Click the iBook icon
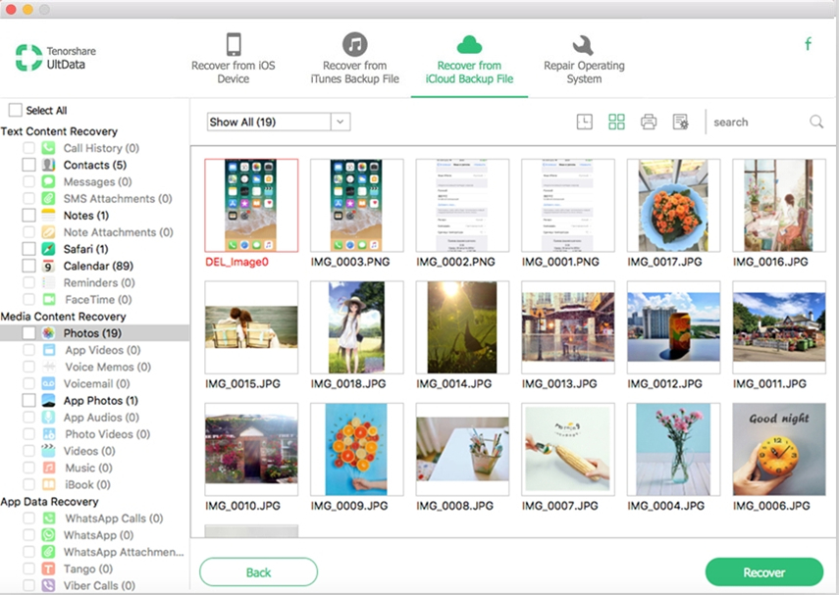839x595 pixels. (49, 484)
